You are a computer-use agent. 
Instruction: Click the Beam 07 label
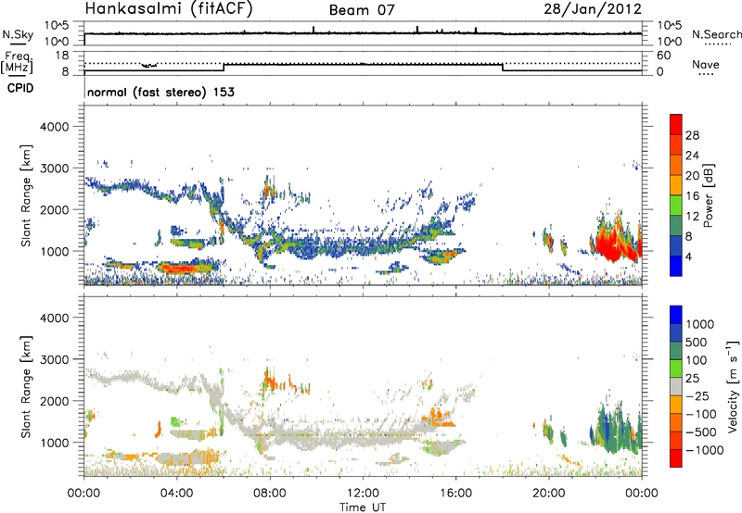tap(362, 10)
